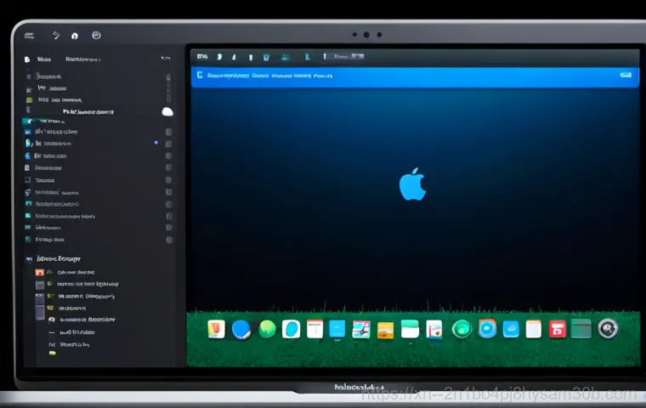
Task: Open the white dock icon with a cyan oval
Action: point(291,329)
